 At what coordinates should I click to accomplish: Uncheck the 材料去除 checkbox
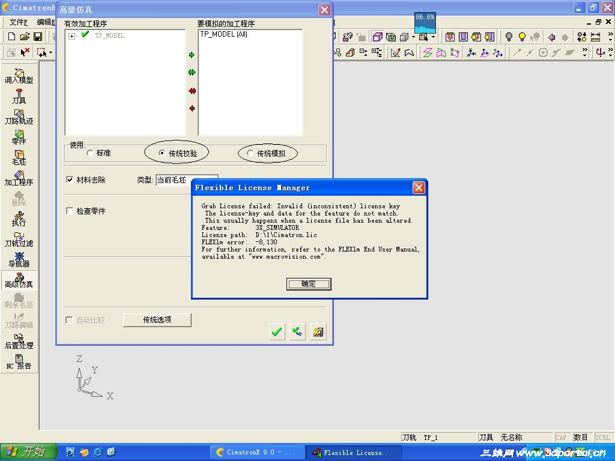pos(70,180)
